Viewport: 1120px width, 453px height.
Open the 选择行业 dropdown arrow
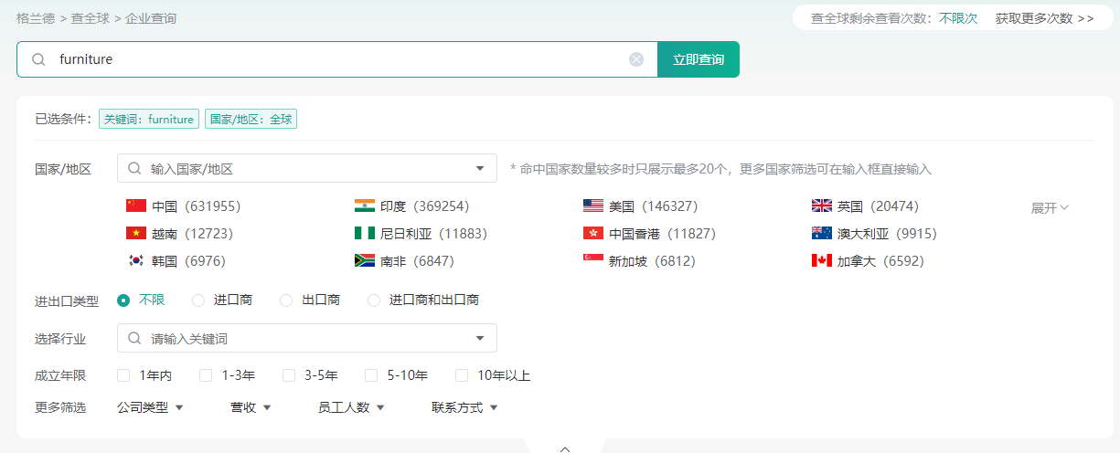click(x=480, y=338)
